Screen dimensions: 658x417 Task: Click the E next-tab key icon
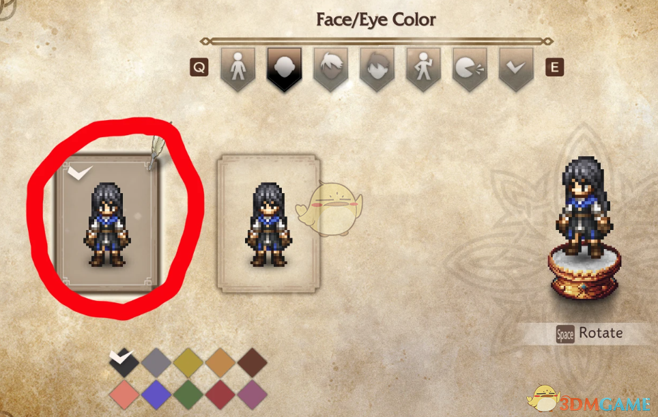click(x=554, y=67)
